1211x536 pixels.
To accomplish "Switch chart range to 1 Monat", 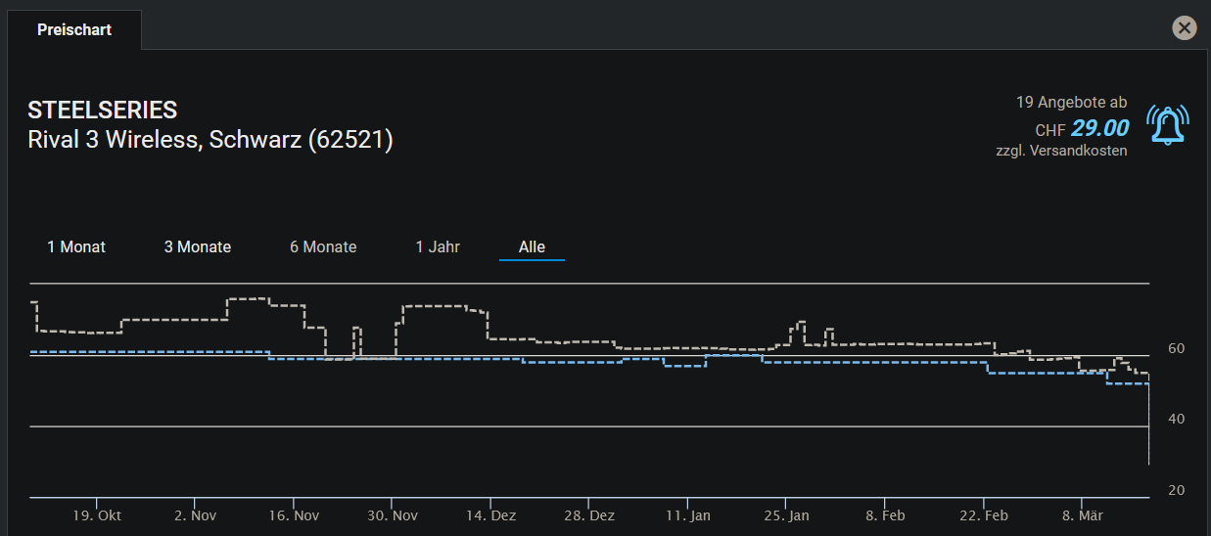I will coord(76,246).
